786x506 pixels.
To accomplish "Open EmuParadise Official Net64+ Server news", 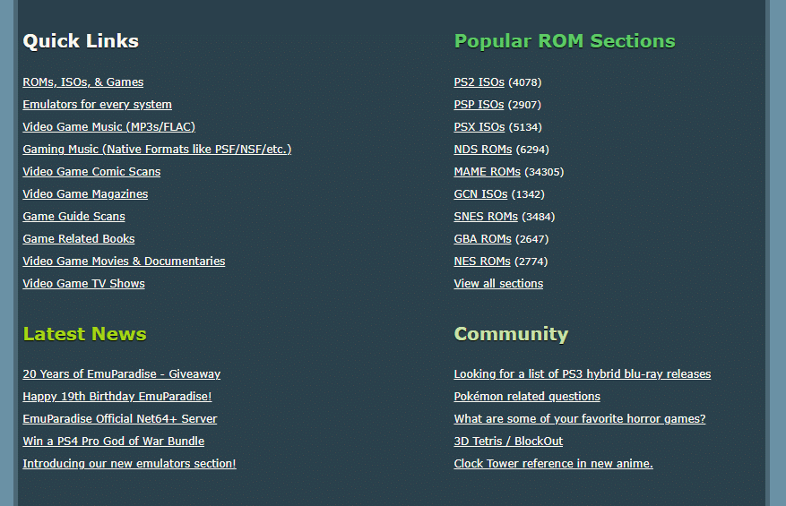I will (119, 419).
